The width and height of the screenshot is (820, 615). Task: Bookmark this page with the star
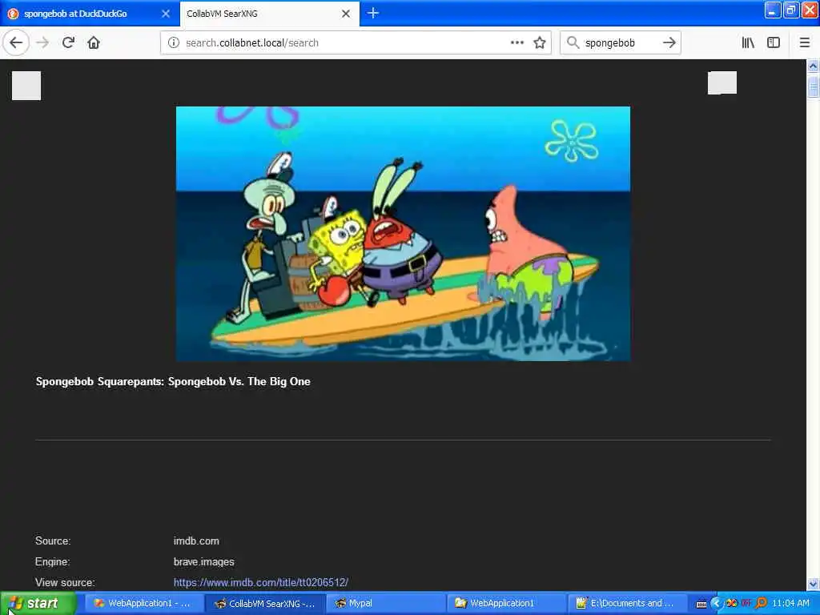tap(540, 43)
